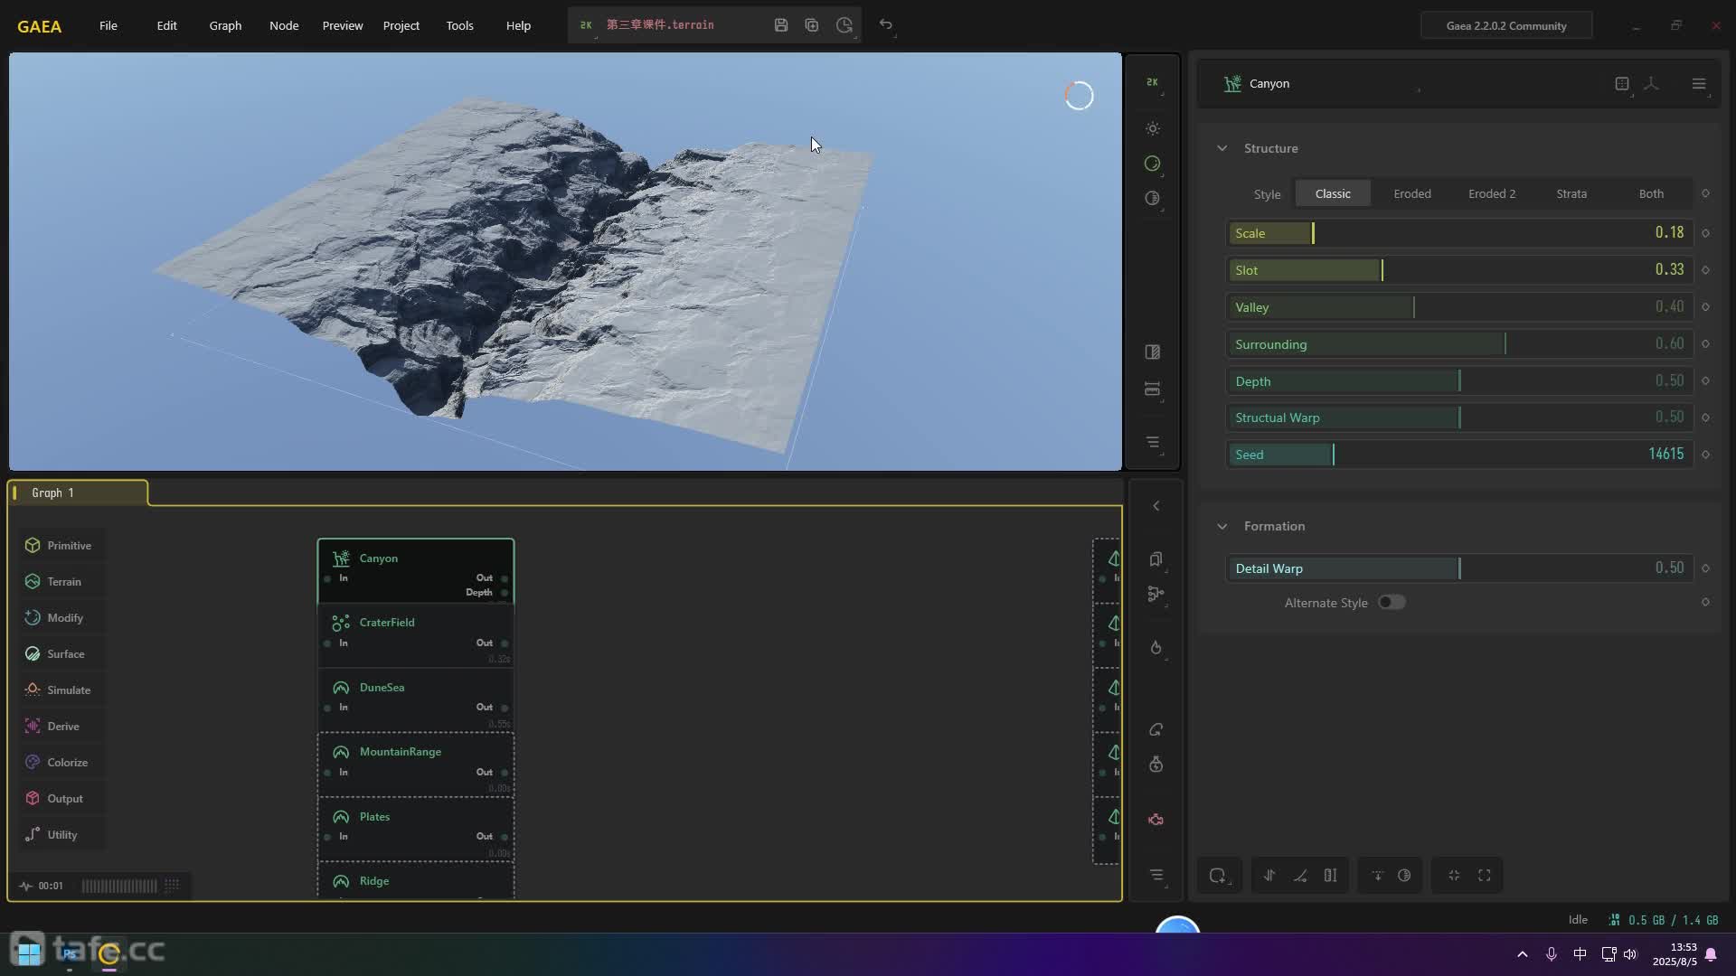Viewport: 1736px width, 976px height.
Task: Click the Gaea 2.2.0.2 Community button
Action: (1505, 25)
